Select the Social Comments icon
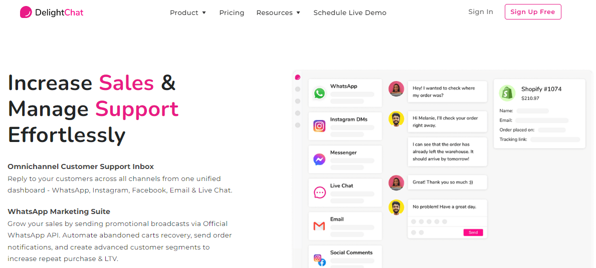 [x=319, y=259]
